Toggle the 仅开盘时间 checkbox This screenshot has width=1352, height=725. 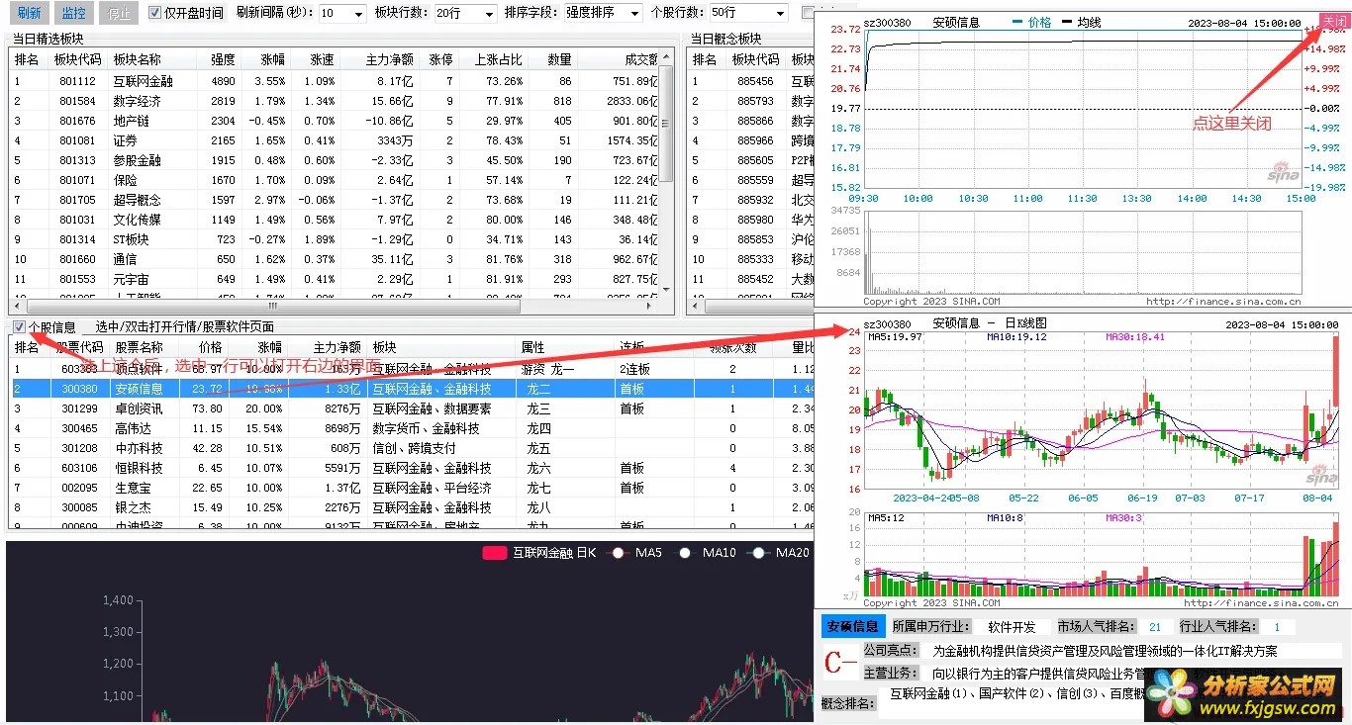[155, 13]
